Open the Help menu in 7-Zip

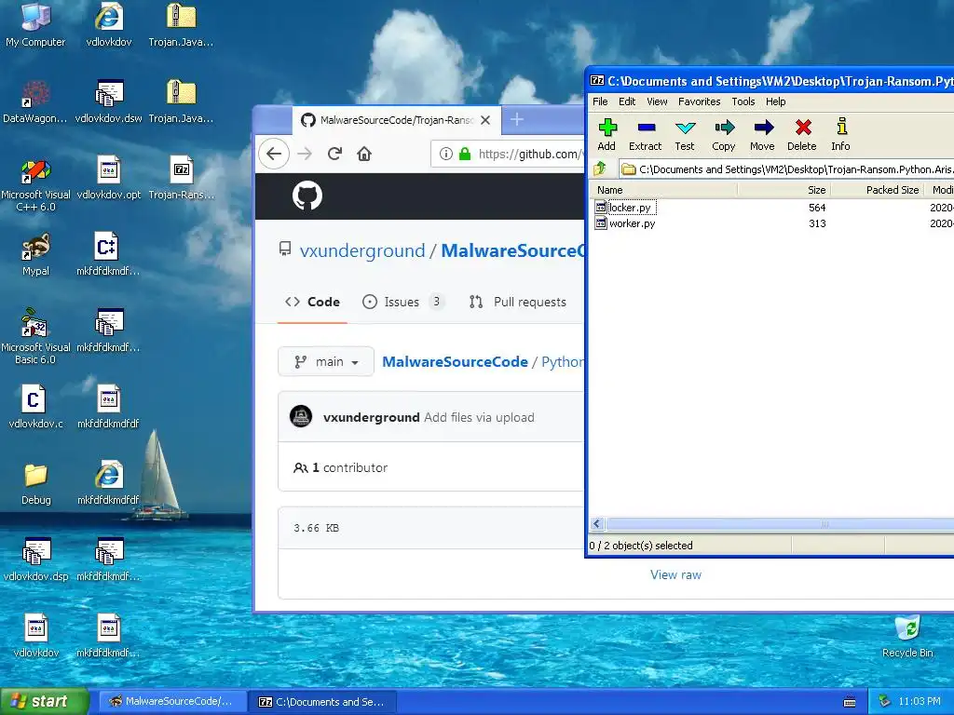pos(776,101)
